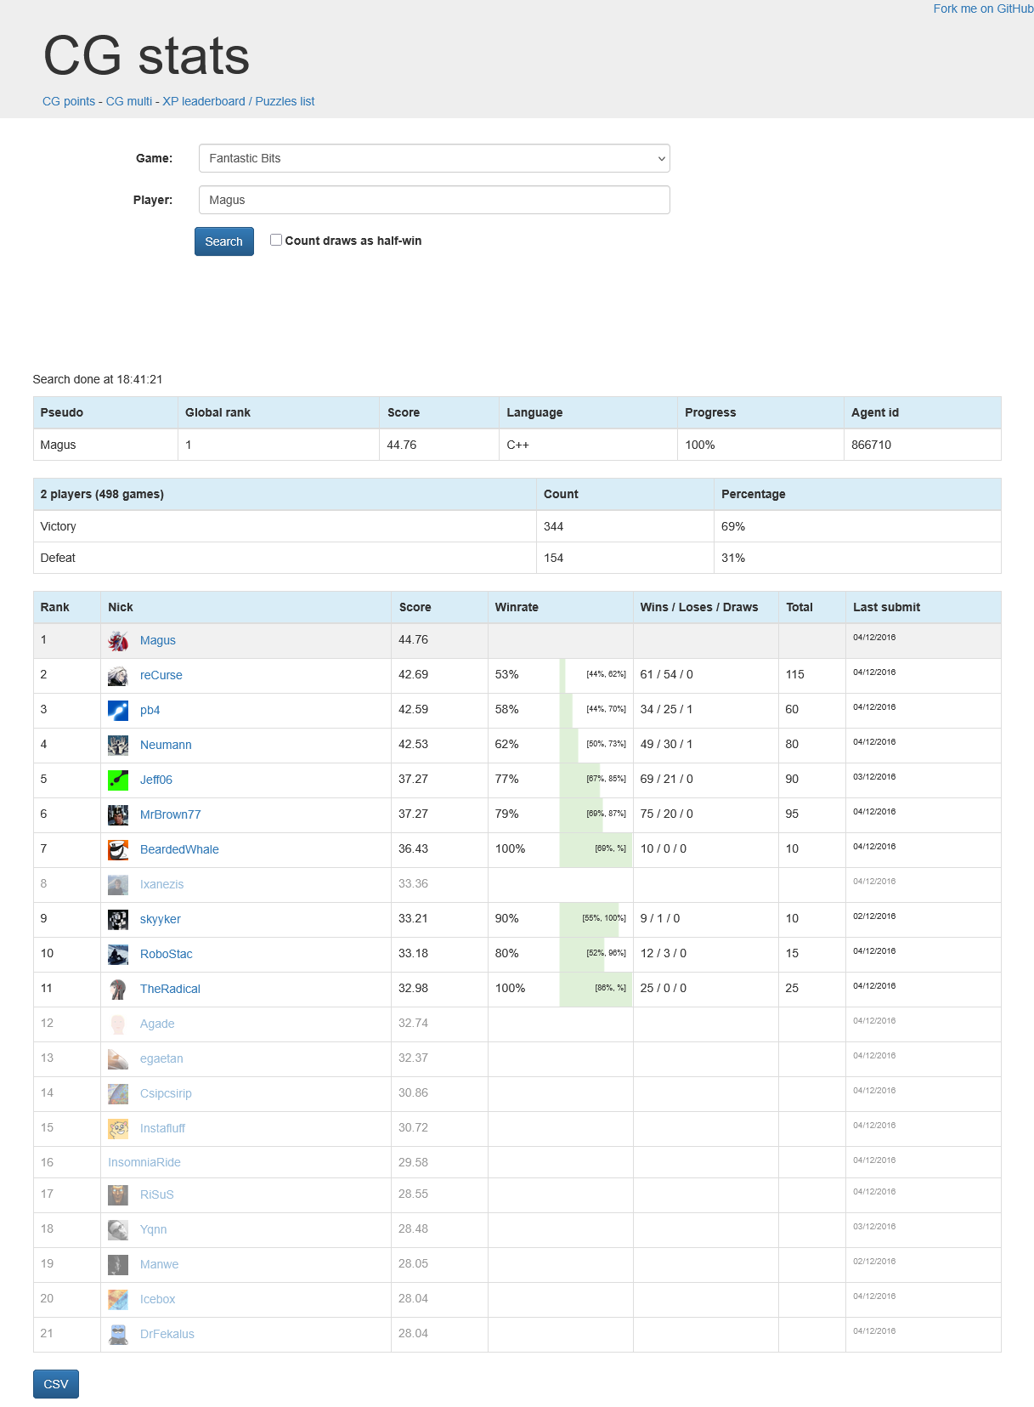Open InsomniaRide player link

pyautogui.click(x=144, y=1162)
